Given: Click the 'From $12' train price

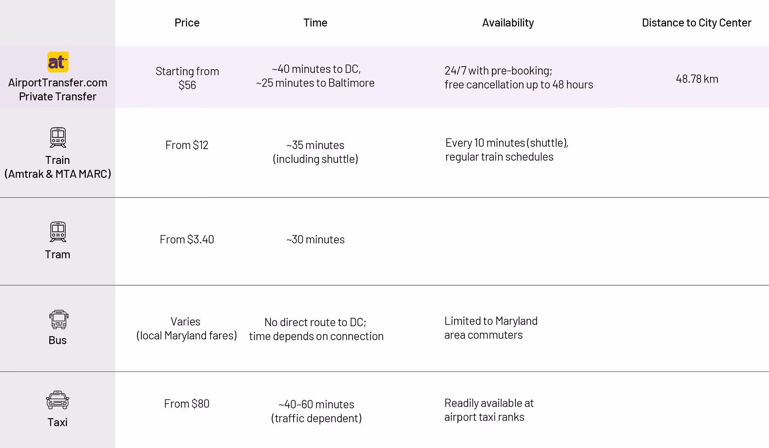Looking at the screenshot, I should point(187,145).
